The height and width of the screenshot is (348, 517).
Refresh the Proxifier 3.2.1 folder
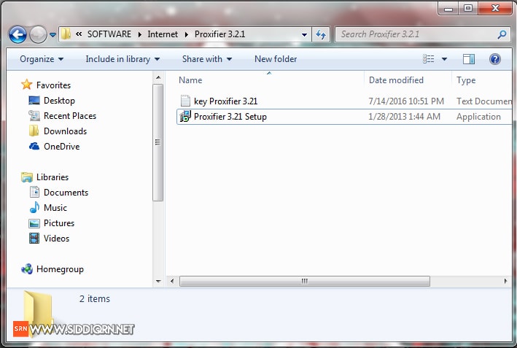pyautogui.click(x=321, y=34)
